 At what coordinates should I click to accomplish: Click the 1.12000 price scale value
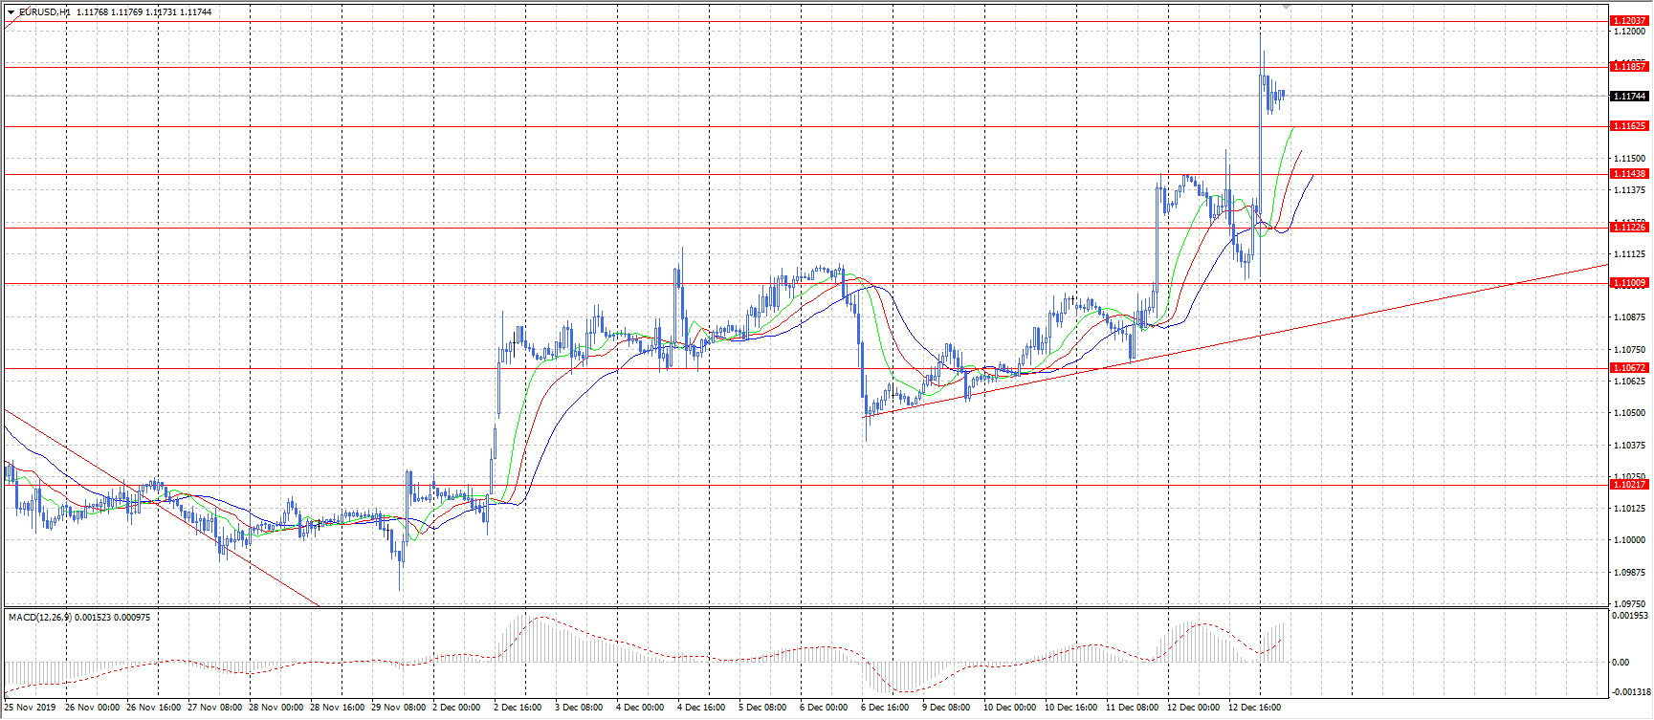(x=1630, y=32)
